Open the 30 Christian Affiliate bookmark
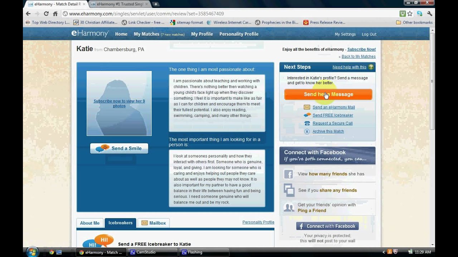Image resolution: width=458 pixels, height=257 pixels. (95, 22)
